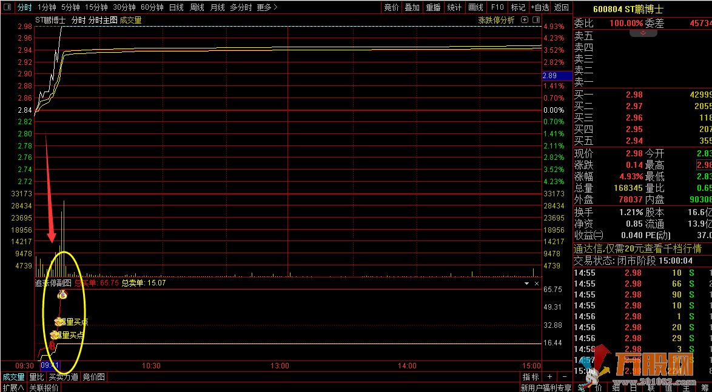Select the 09:41 time marker on axis

50,365
